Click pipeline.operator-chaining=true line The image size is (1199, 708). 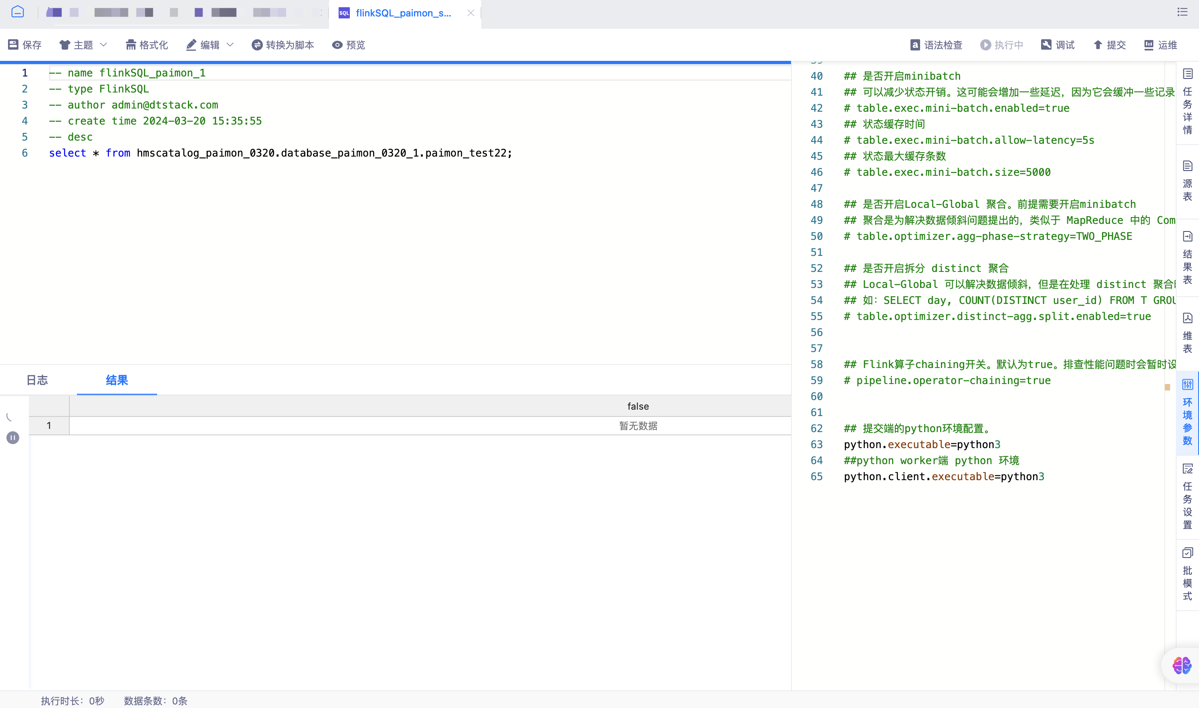pyautogui.click(x=947, y=381)
